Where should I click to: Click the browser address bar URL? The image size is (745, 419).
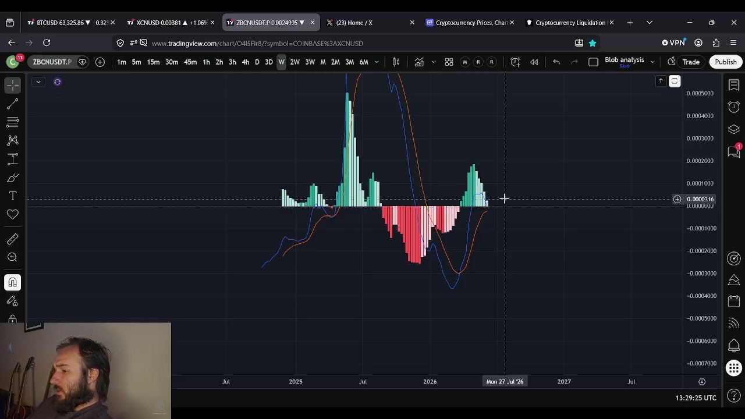pos(257,43)
